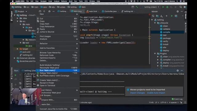Click Enable Auto-Import link
The image size is (197, 111).
point(156,93)
